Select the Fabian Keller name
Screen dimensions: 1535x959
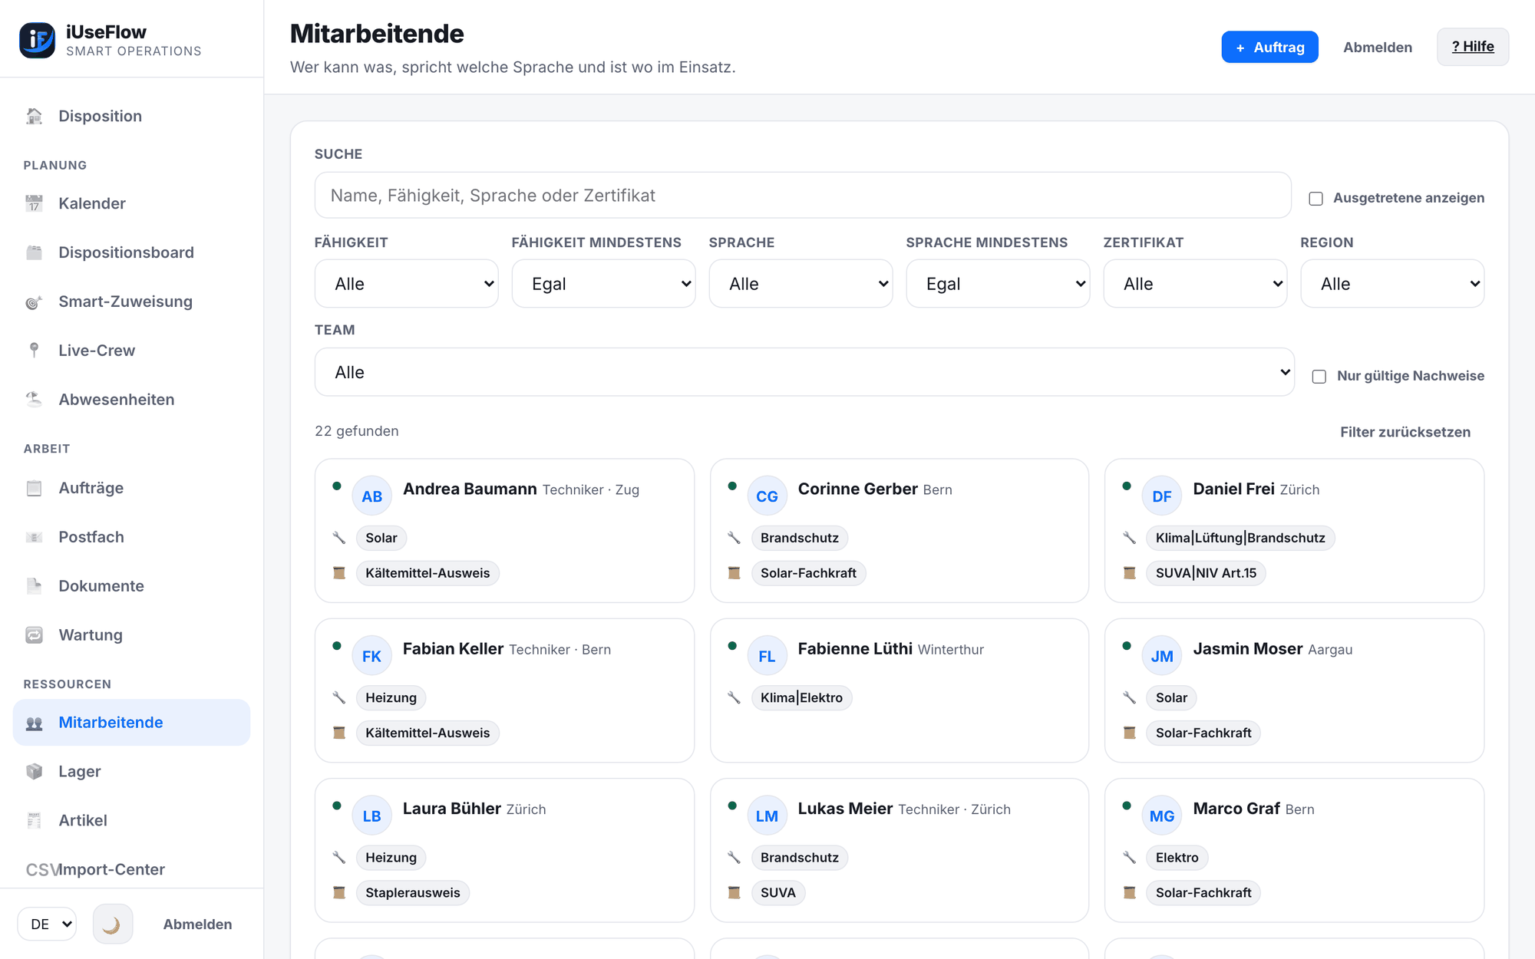click(x=453, y=649)
